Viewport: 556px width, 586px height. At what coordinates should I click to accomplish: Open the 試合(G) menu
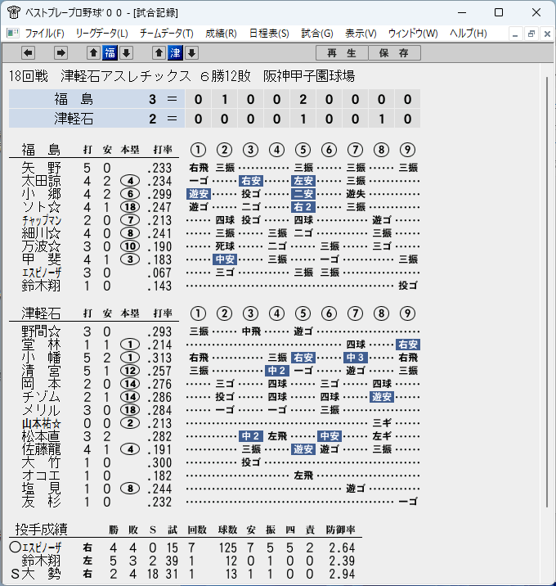click(x=317, y=34)
